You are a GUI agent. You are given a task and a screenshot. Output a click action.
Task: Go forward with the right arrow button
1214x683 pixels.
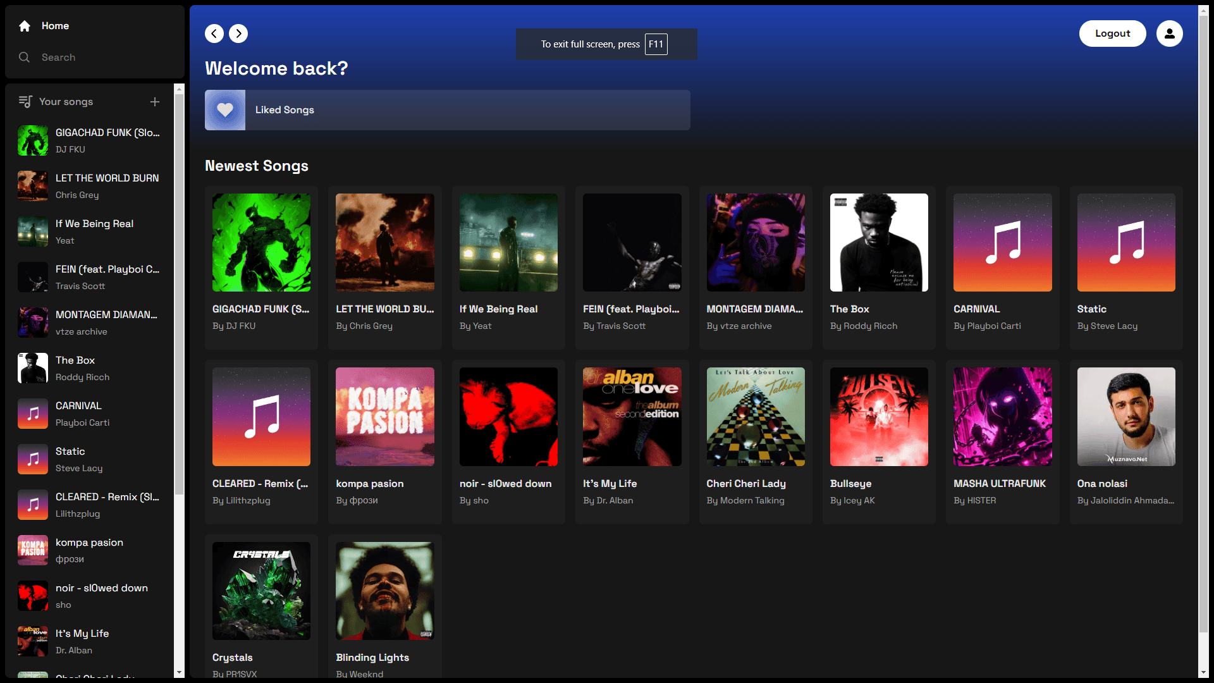238,34
